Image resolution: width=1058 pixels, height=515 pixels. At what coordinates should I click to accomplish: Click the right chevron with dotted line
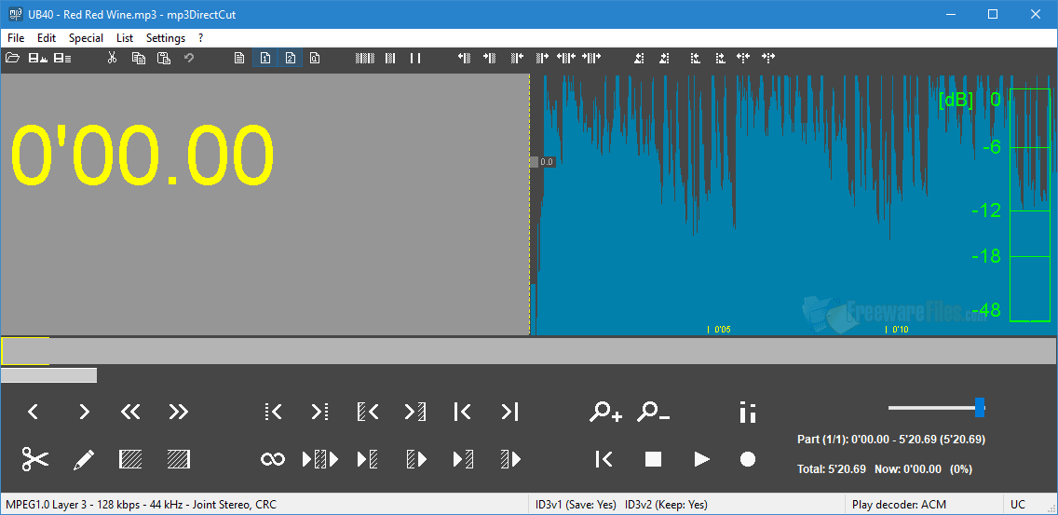click(319, 412)
